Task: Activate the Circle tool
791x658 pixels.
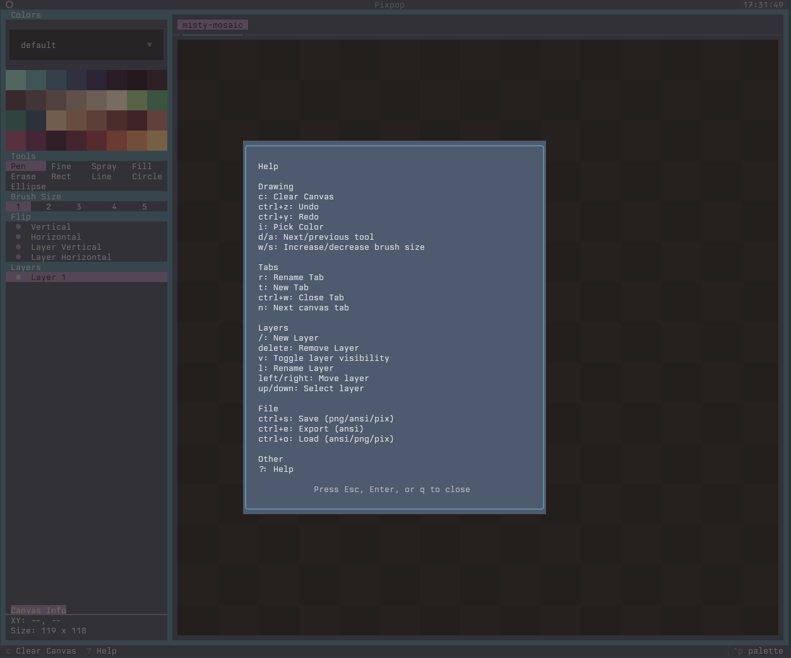Action: 147,177
